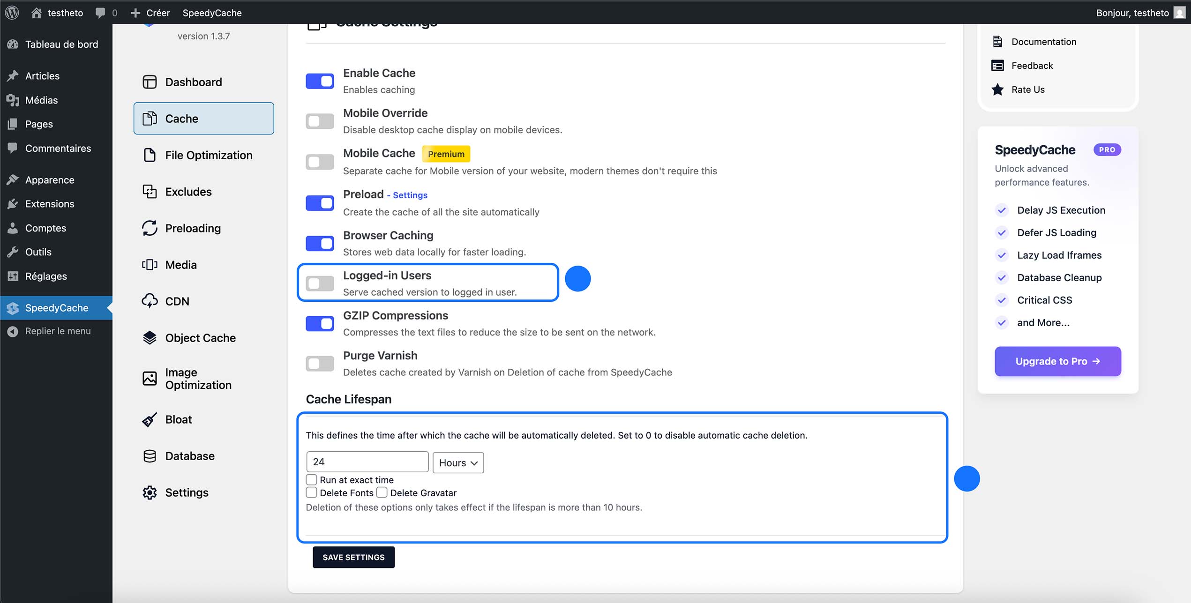
Task: Open the Bloat cleanup section
Action: [178, 419]
